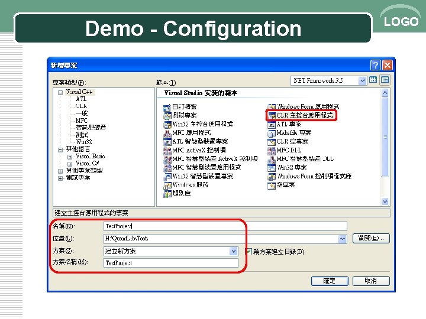
Task: Select the CLR 主控台應用程式 template icon
Action: [x=271, y=116]
